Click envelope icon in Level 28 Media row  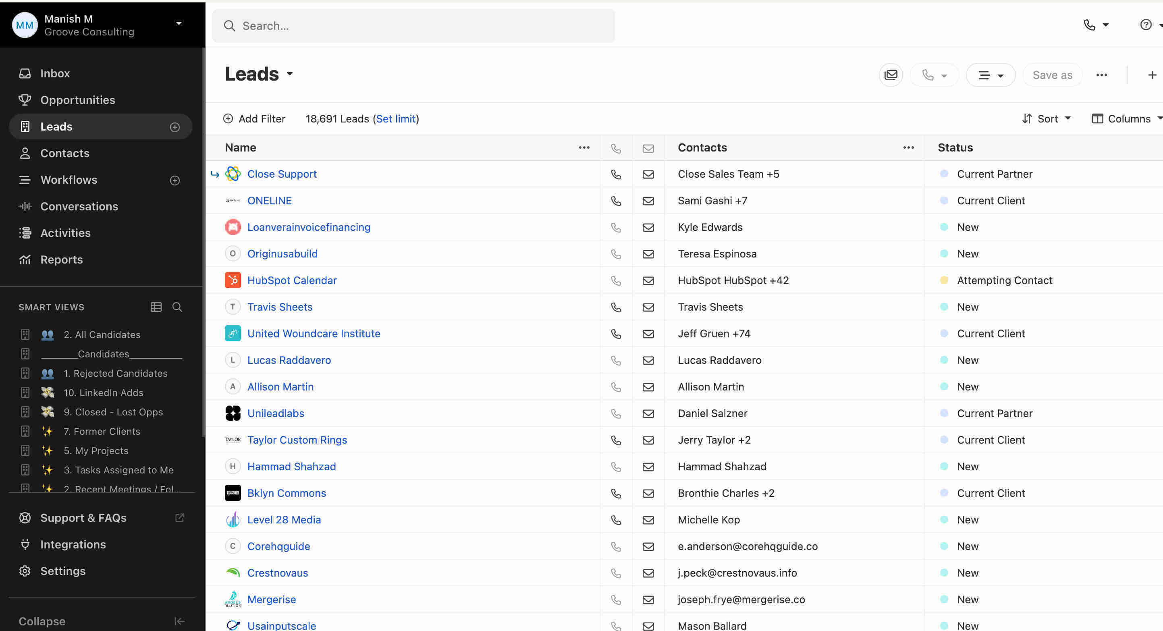click(x=648, y=520)
